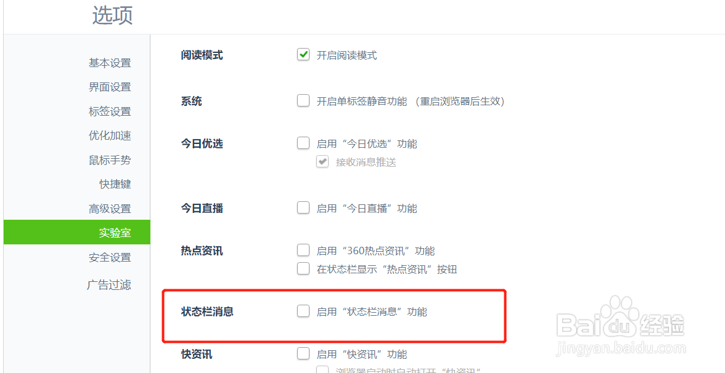725x373 pixels.
Task: Enable the 启用"今日优选"功能 checkbox
Action: pos(303,143)
